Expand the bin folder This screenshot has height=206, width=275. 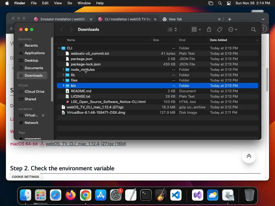pos(63,86)
